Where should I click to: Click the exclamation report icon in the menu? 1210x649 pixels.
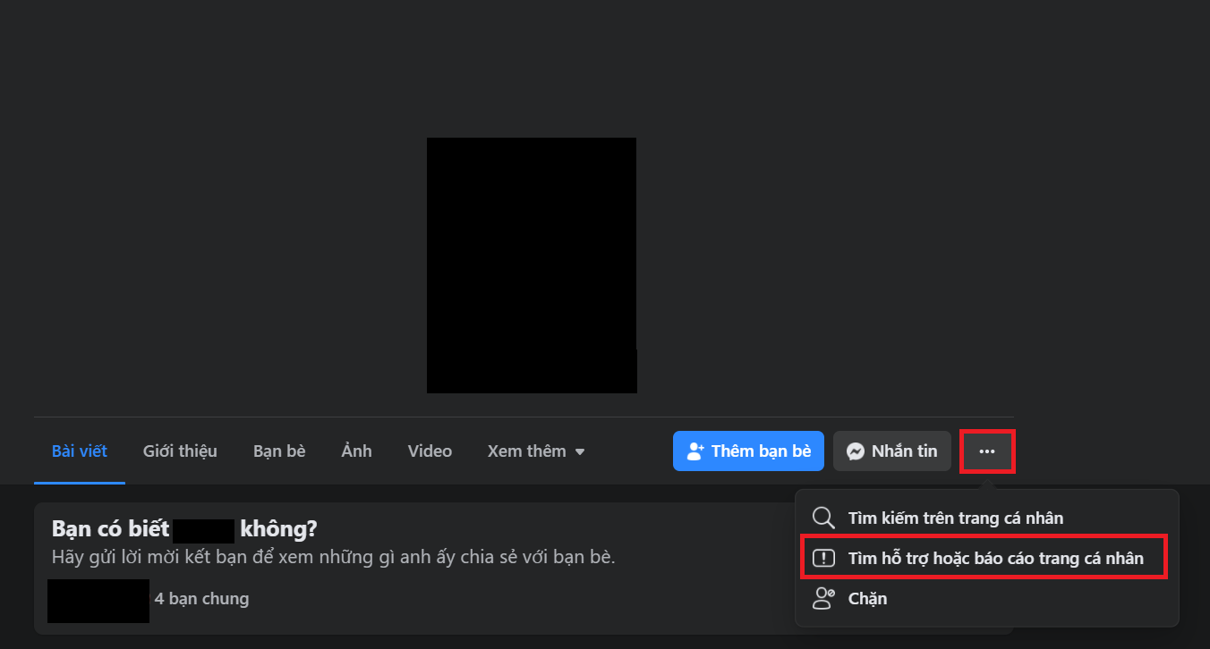pos(823,557)
